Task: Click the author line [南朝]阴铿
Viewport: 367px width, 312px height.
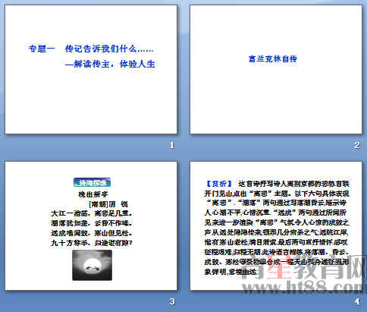Action: pyautogui.click(x=108, y=204)
